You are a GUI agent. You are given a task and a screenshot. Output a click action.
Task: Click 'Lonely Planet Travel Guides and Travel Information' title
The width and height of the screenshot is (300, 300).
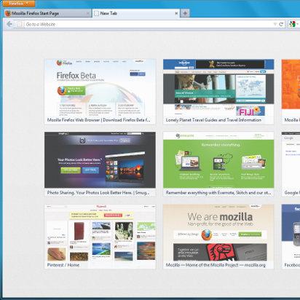point(213,120)
